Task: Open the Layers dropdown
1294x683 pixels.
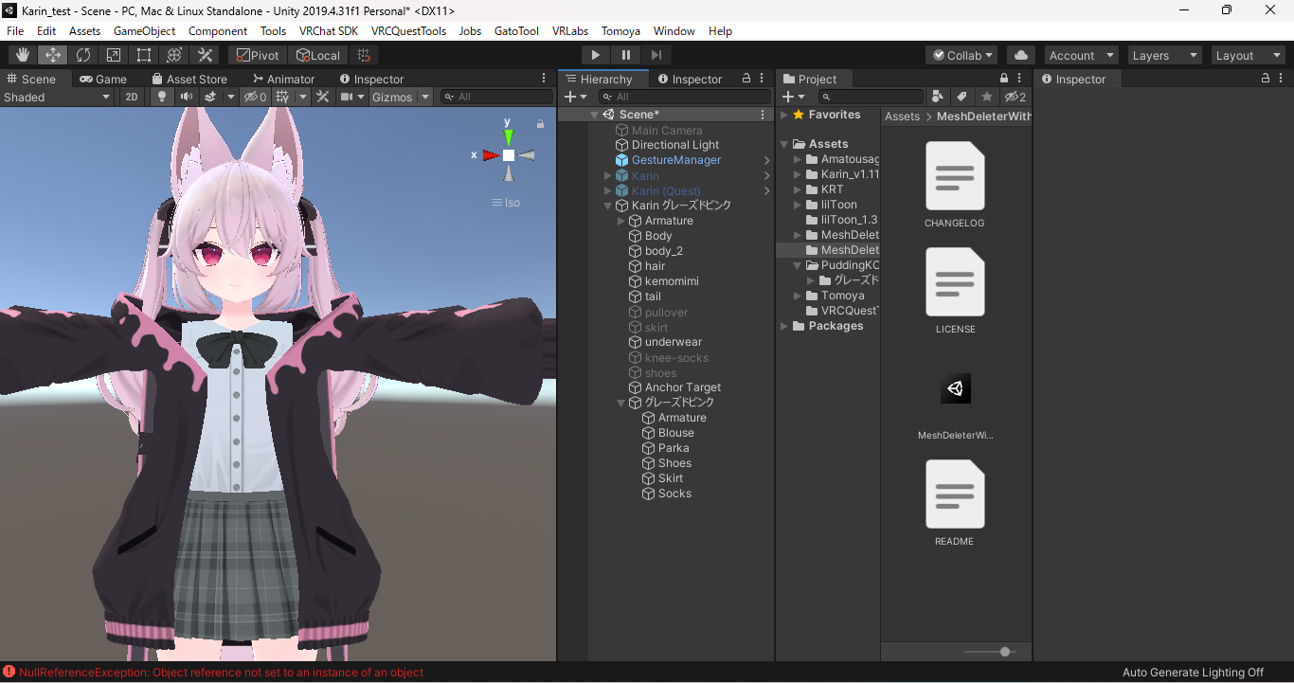Action: pyautogui.click(x=1164, y=55)
